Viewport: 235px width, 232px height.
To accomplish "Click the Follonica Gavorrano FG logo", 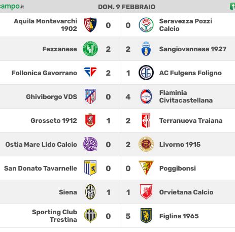I will click(90, 72).
